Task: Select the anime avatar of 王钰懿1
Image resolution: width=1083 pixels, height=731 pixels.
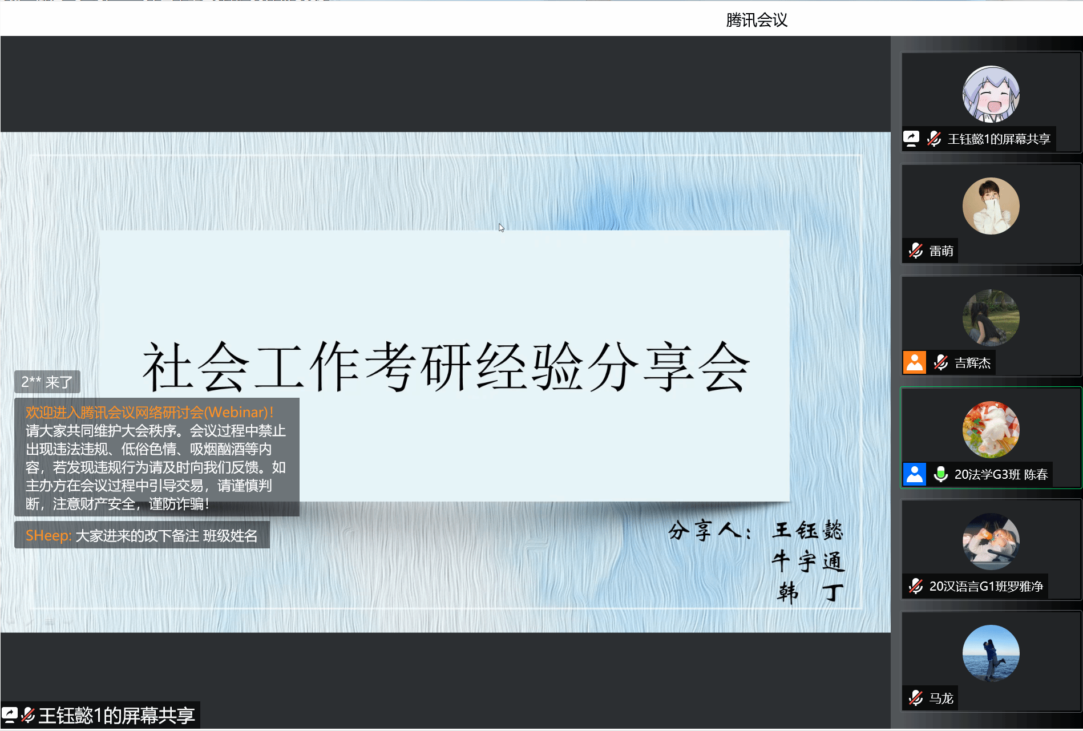Action: [x=991, y=95]
